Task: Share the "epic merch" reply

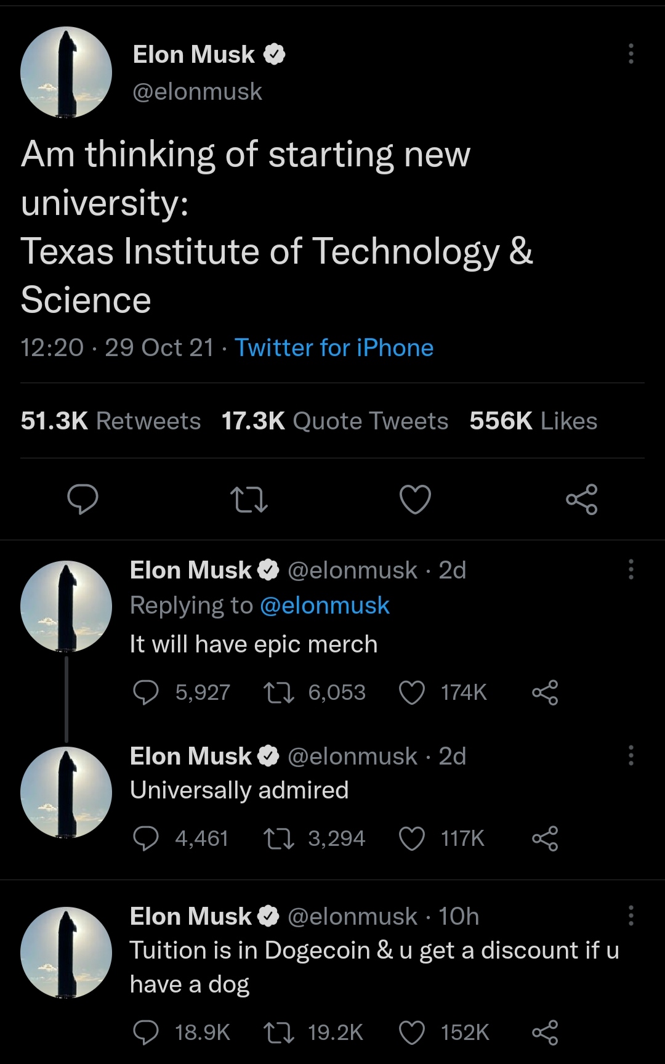Action: 545,692
